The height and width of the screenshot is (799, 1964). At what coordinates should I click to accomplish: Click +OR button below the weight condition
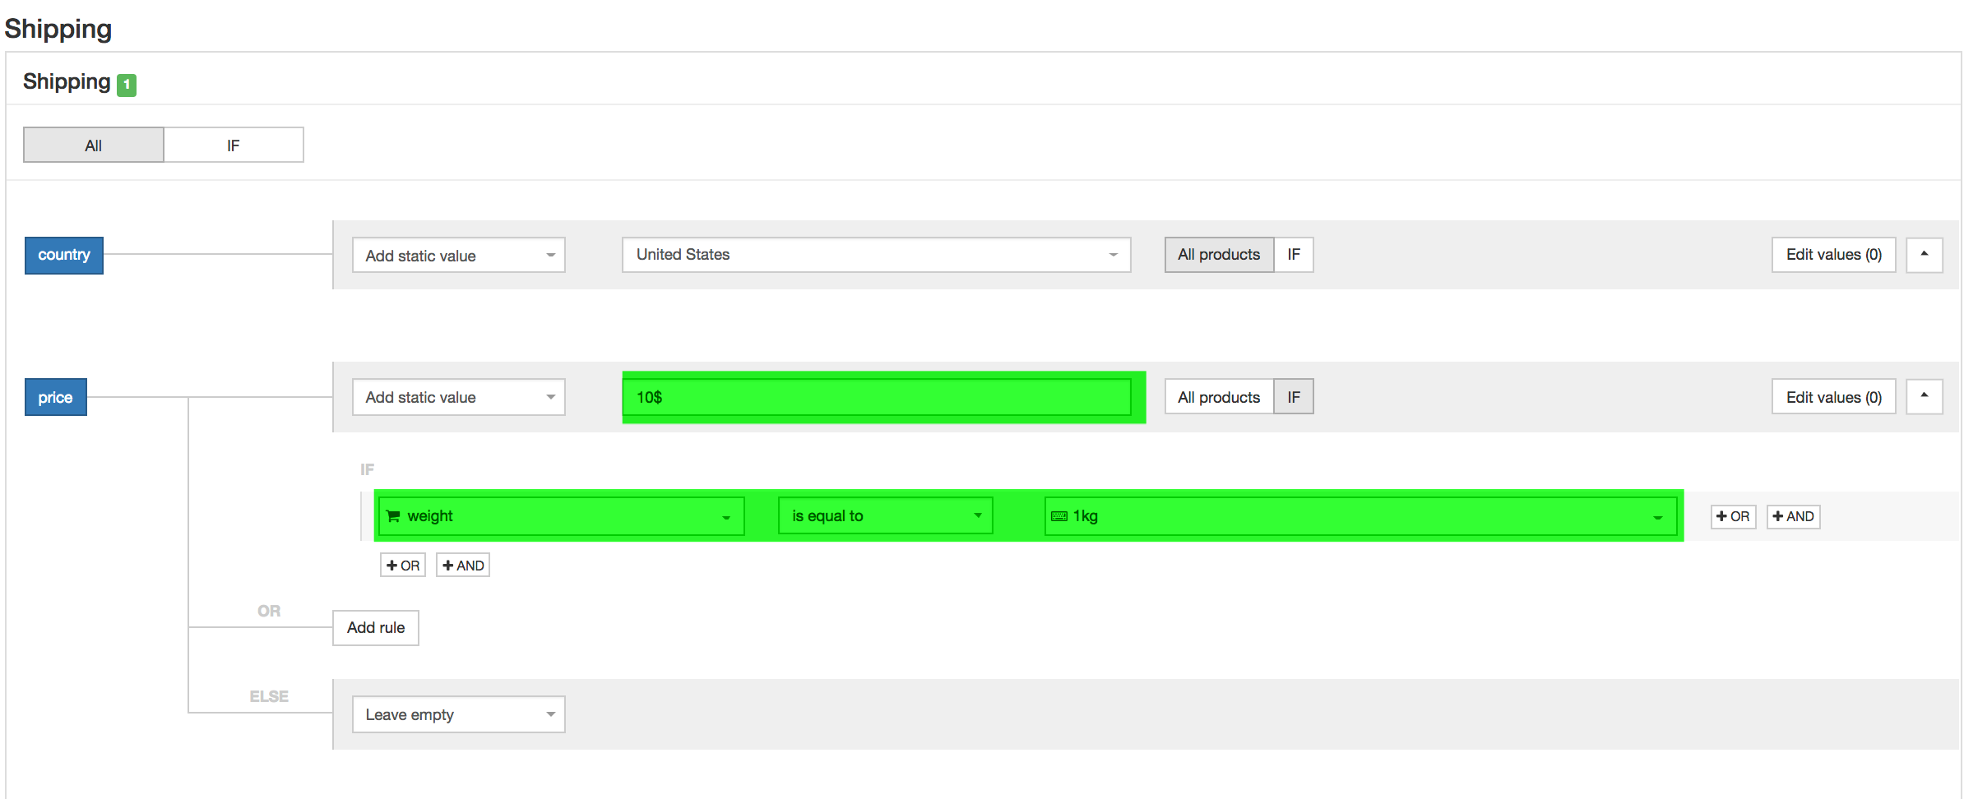click(x=403, y=566)
